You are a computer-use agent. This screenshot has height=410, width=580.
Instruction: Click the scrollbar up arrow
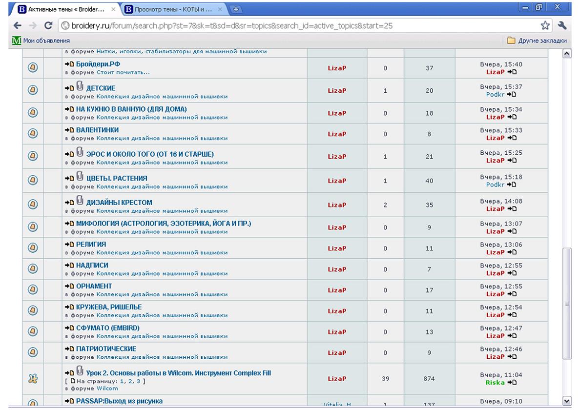pyautogui.click(x=567, y=53)
